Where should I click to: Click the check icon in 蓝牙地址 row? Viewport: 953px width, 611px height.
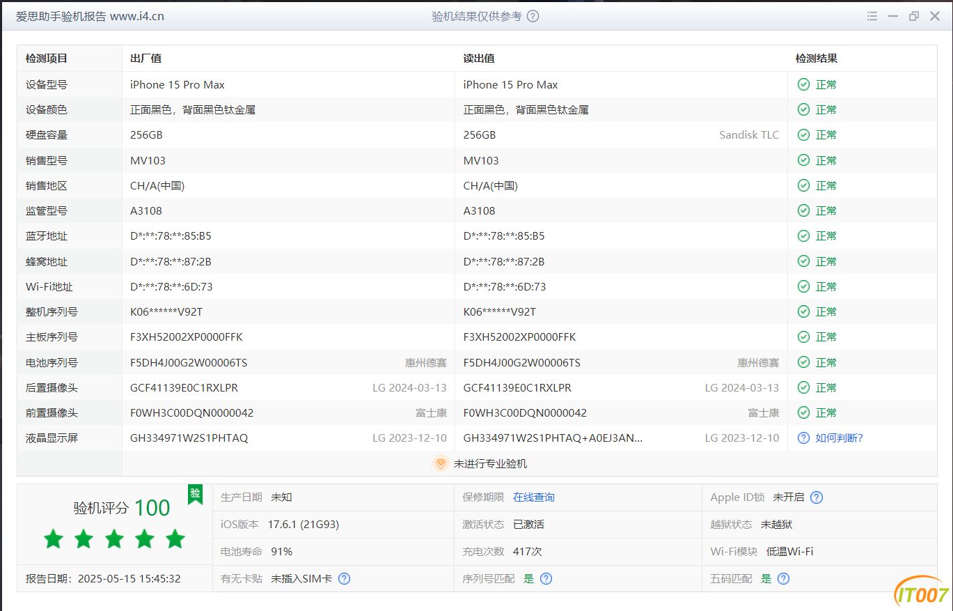803,236
